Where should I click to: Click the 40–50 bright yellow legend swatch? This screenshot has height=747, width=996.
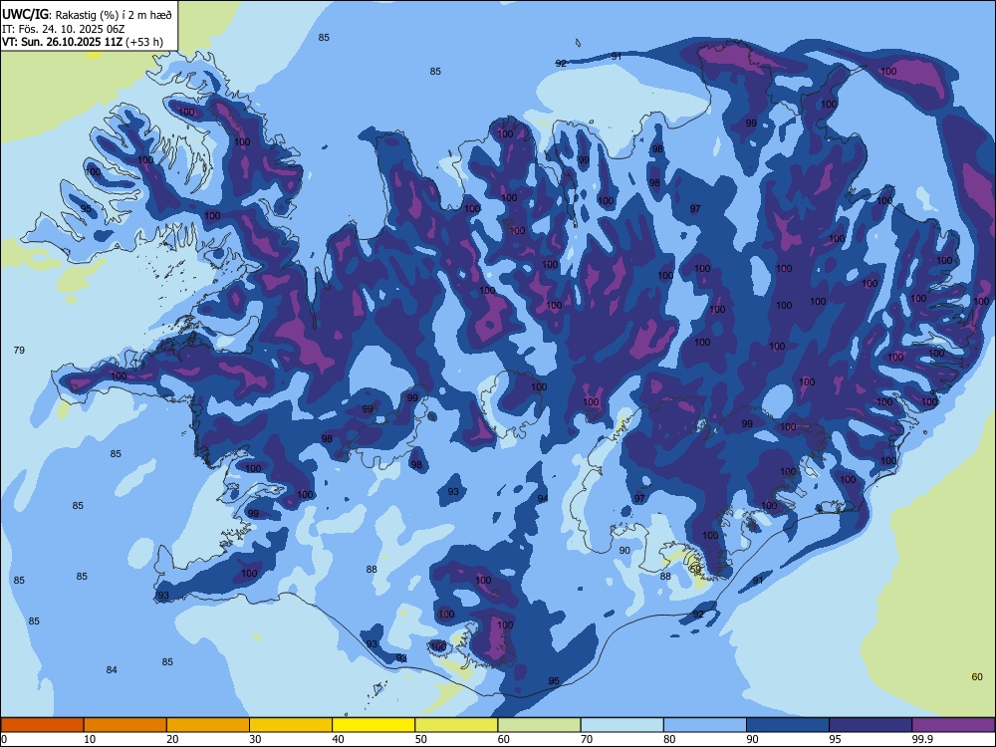pyautogui.click(x=373, y=725)
